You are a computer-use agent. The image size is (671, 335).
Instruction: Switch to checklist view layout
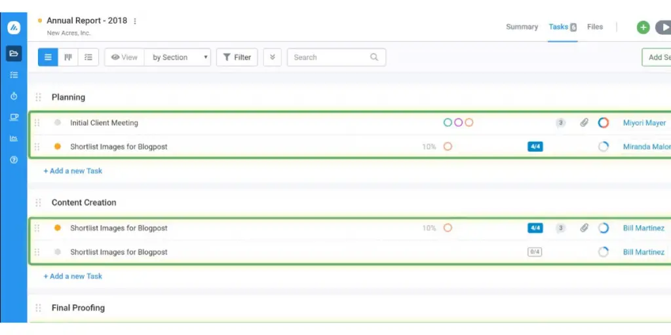pos(88,58)
